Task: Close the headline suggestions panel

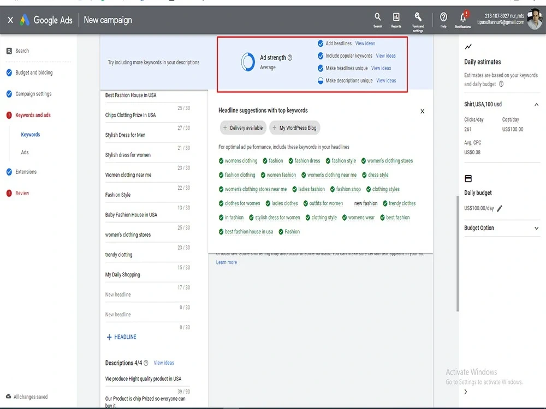Action: (x=423, y=111)
